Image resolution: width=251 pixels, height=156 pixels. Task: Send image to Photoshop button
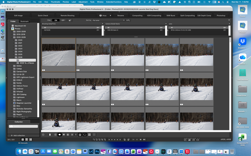[x=221, y=15]
